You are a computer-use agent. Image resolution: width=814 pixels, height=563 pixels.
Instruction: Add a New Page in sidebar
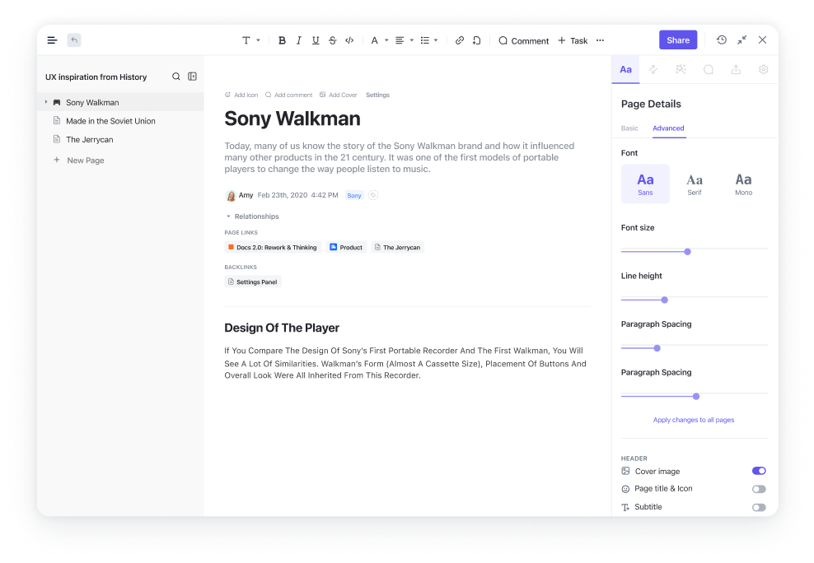pos(79,161)
